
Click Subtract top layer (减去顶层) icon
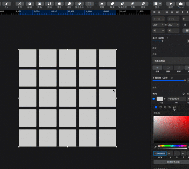123,4
